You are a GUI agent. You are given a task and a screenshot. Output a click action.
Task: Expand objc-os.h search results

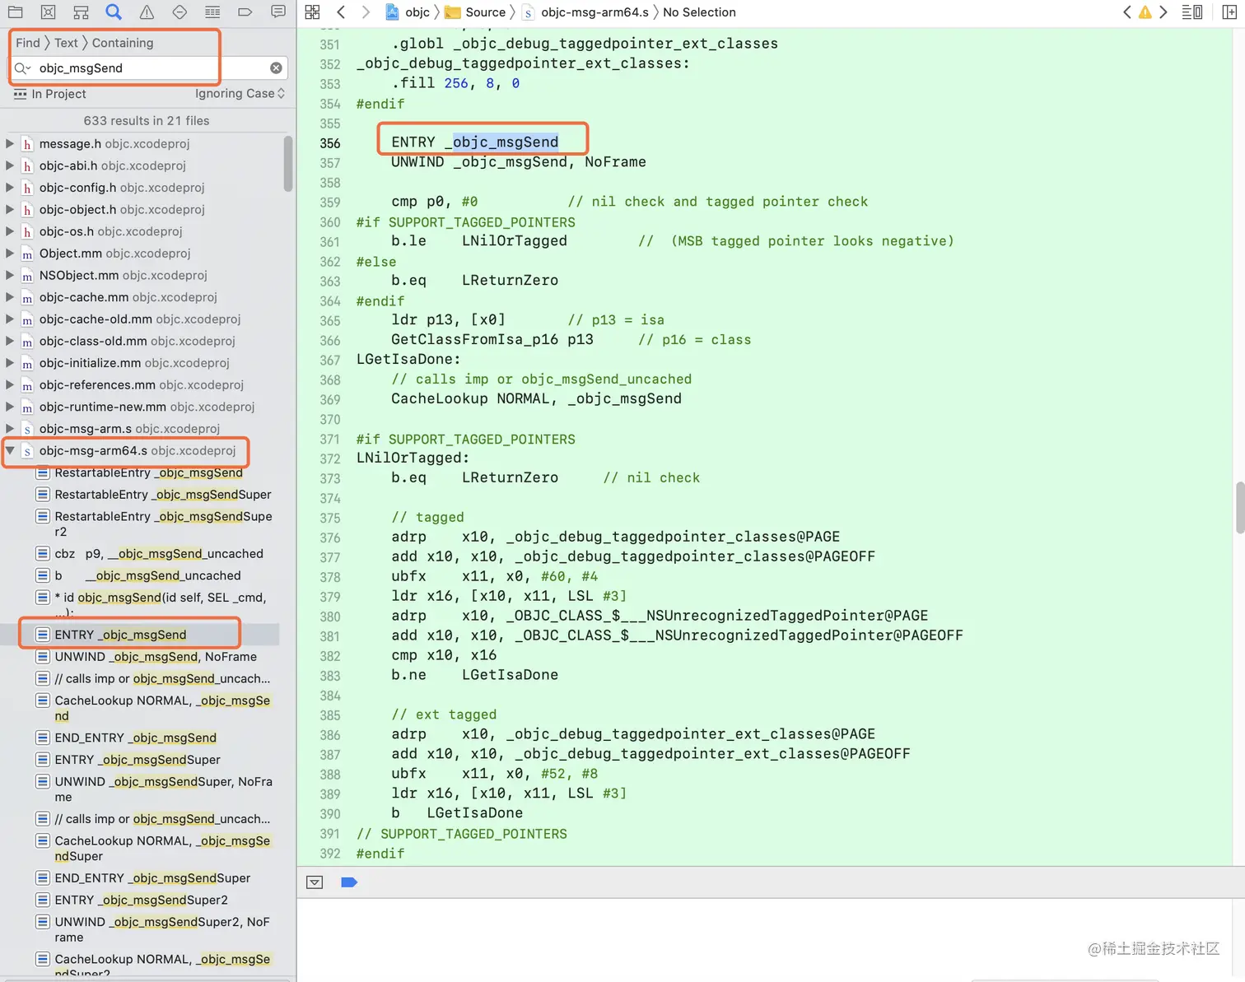(10, 231)
